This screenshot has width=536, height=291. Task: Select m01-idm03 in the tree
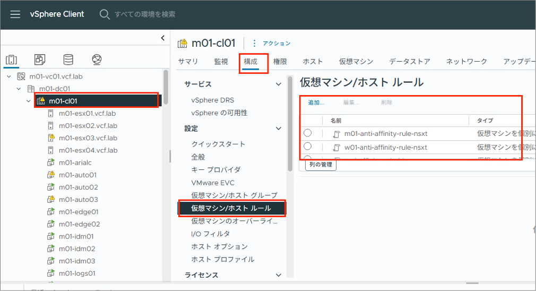pos(77,261)
